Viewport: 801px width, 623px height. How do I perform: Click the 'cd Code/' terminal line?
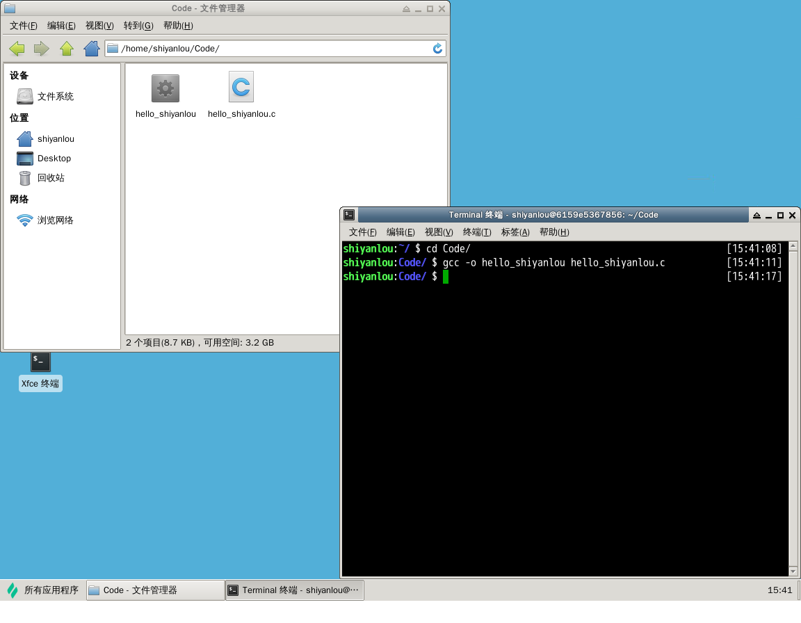448,249
